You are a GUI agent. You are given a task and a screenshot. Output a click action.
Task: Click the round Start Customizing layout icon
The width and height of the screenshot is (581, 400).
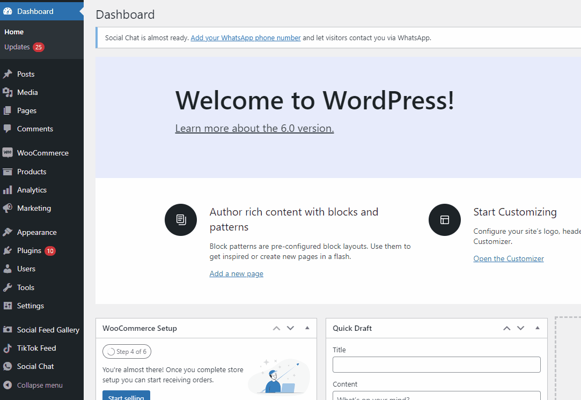[x=445, y=220]
